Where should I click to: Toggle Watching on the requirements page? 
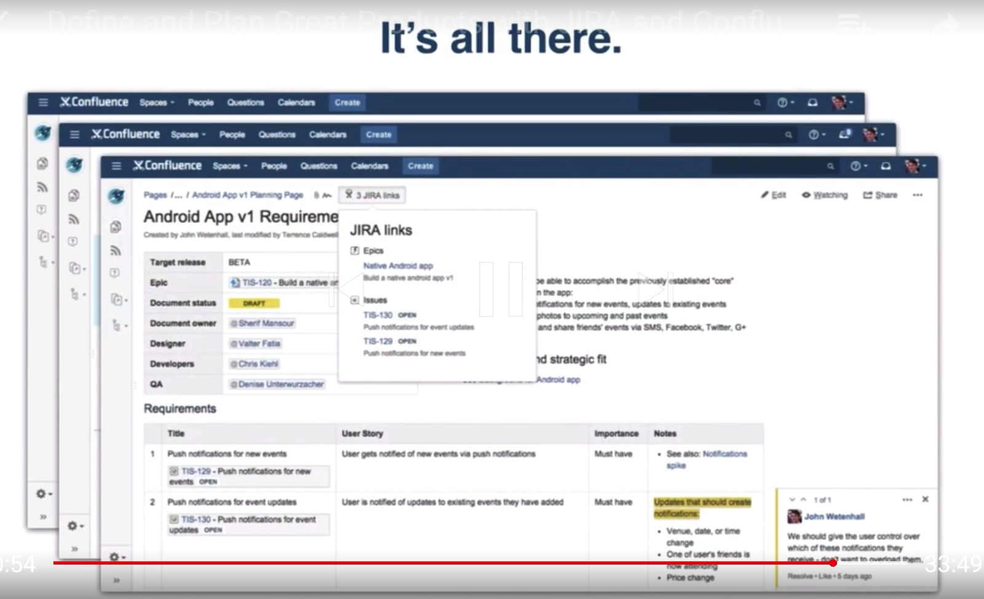coord(825,195)
